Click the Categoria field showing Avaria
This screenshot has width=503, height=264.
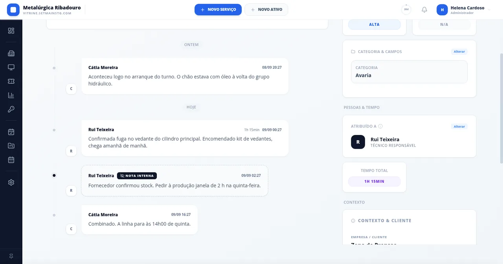(409, 72)
